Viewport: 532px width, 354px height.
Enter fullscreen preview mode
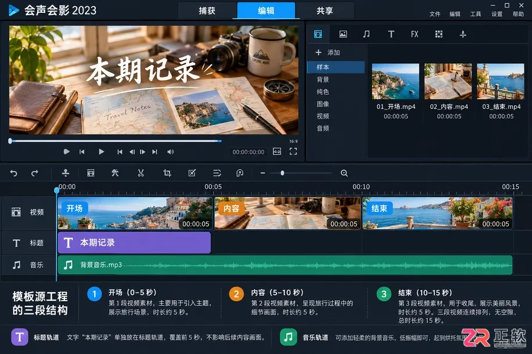pos(293,152)
